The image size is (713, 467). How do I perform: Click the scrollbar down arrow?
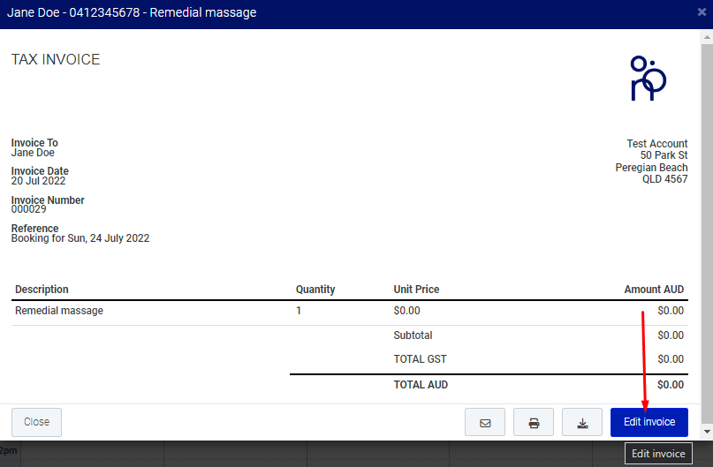point(707,431)
